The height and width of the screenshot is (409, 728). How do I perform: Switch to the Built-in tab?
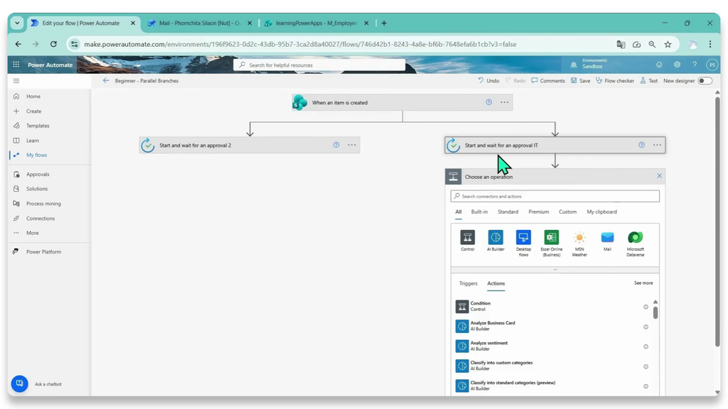(x=479, y=212)
